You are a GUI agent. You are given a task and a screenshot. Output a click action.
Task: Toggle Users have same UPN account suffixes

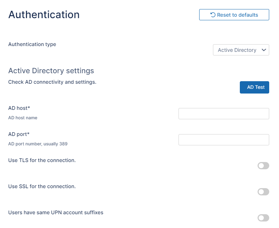click(263, 218)
